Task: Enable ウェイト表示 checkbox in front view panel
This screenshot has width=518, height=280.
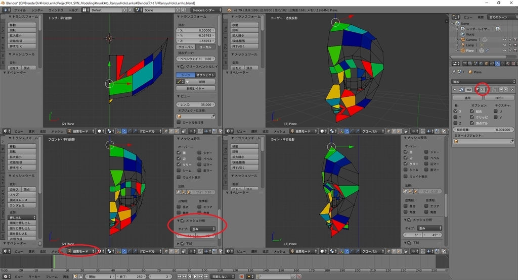Action: [x=179, y=177]
